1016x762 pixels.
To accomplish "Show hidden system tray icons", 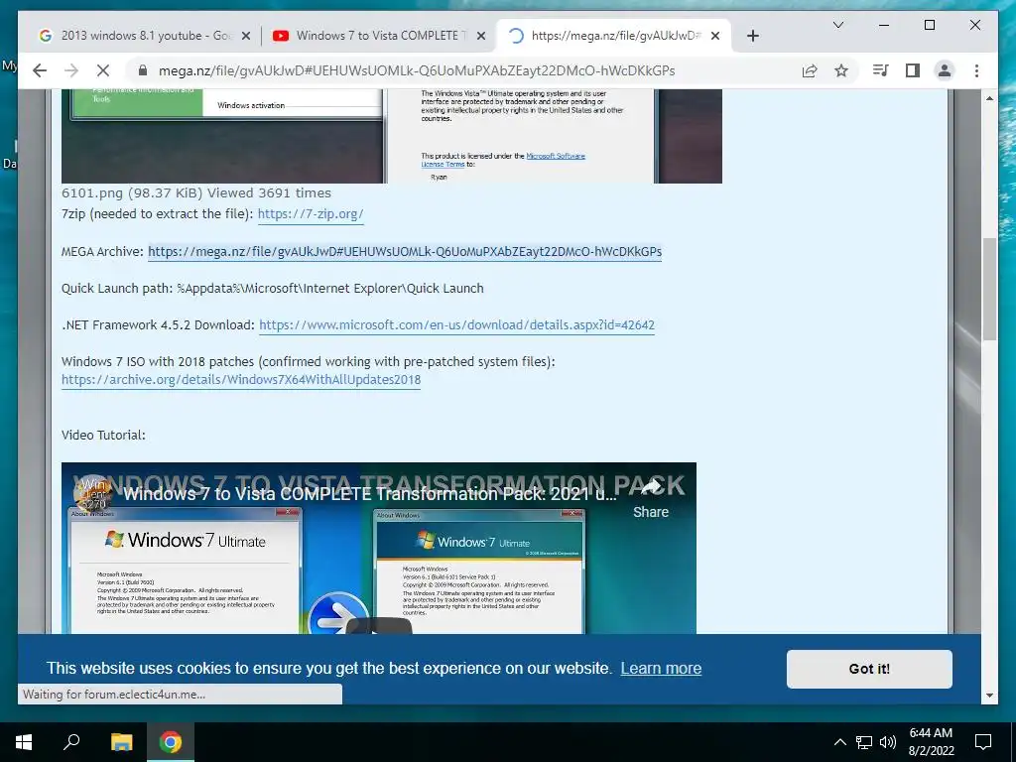I will (839, 742).
